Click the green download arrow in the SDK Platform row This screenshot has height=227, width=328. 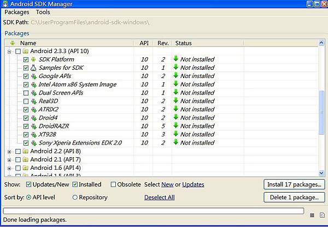pos(176,59)
